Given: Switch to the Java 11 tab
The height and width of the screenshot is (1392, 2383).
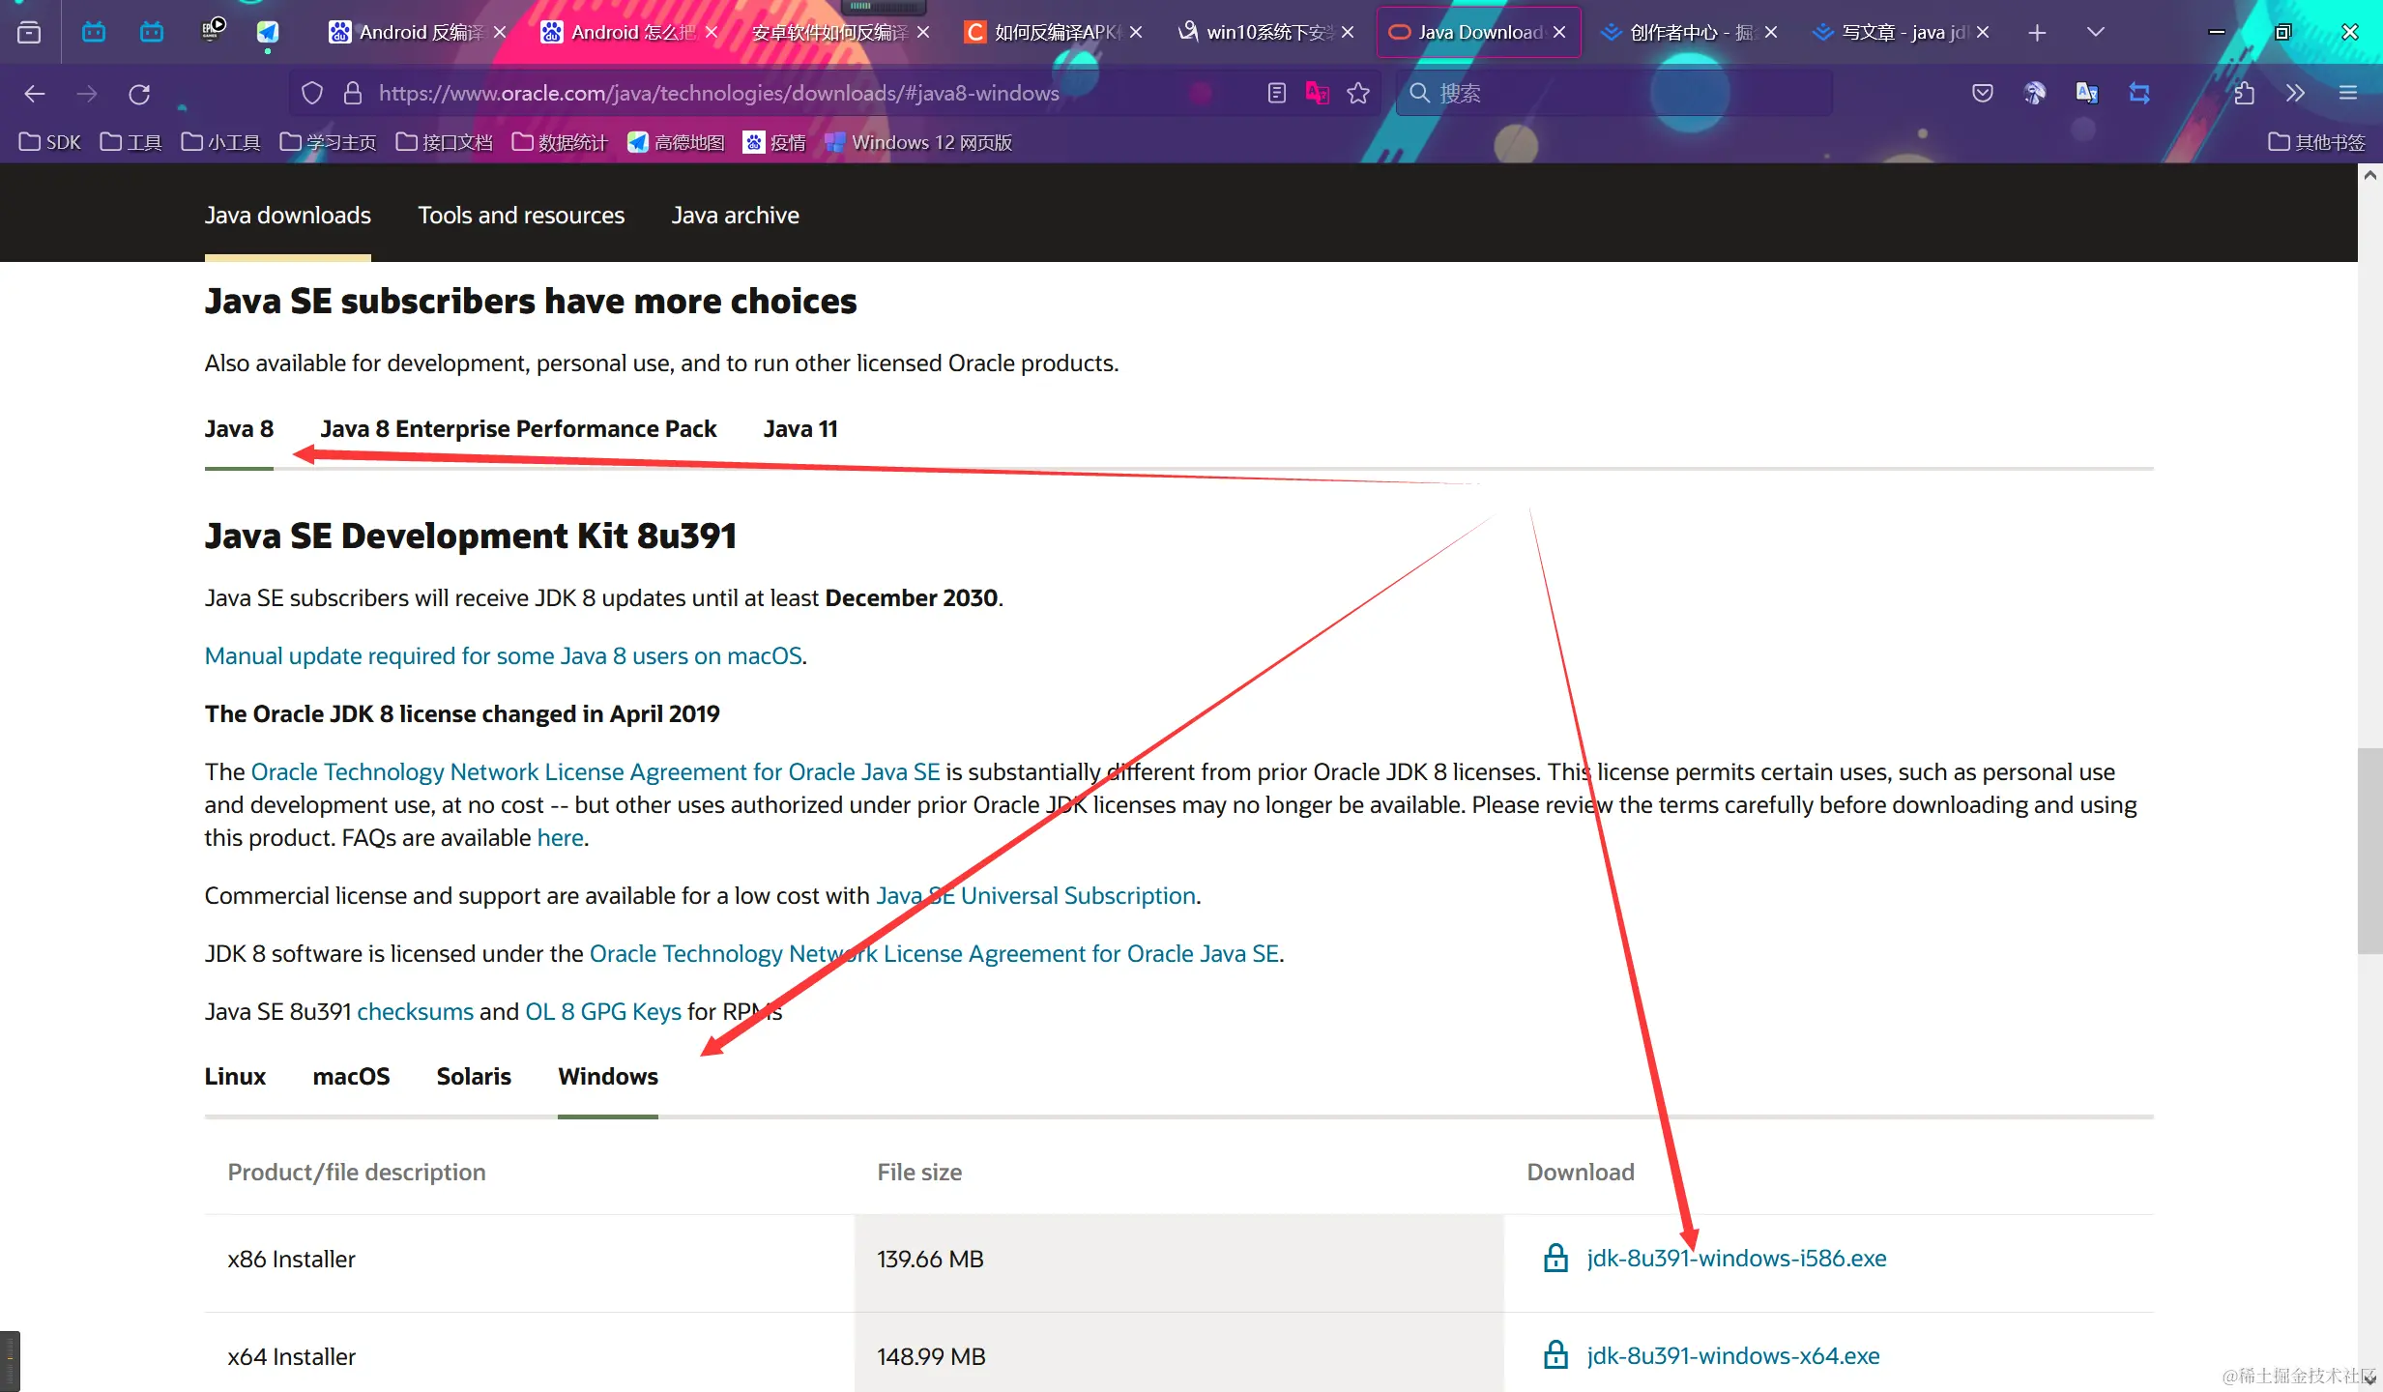Looking at the screenshot, I should [799, 429].
